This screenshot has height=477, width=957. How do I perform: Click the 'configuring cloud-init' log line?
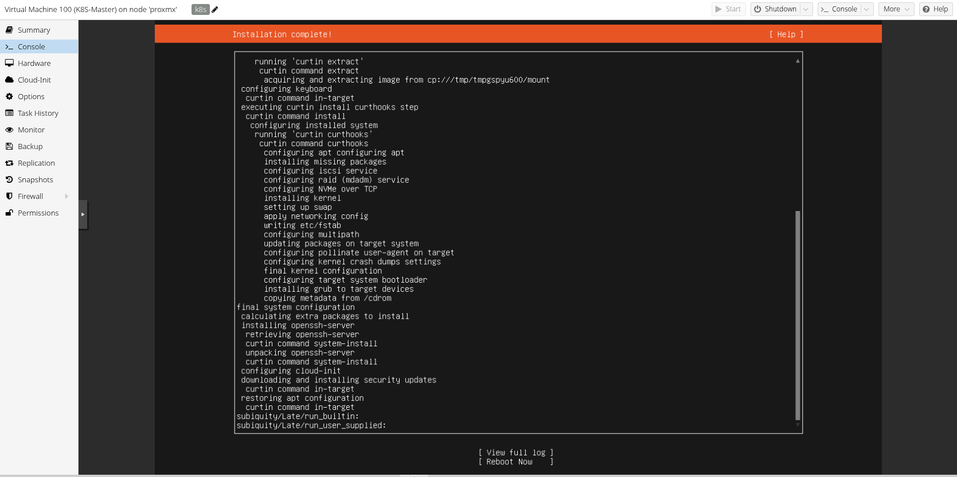(x=291, y=371)
